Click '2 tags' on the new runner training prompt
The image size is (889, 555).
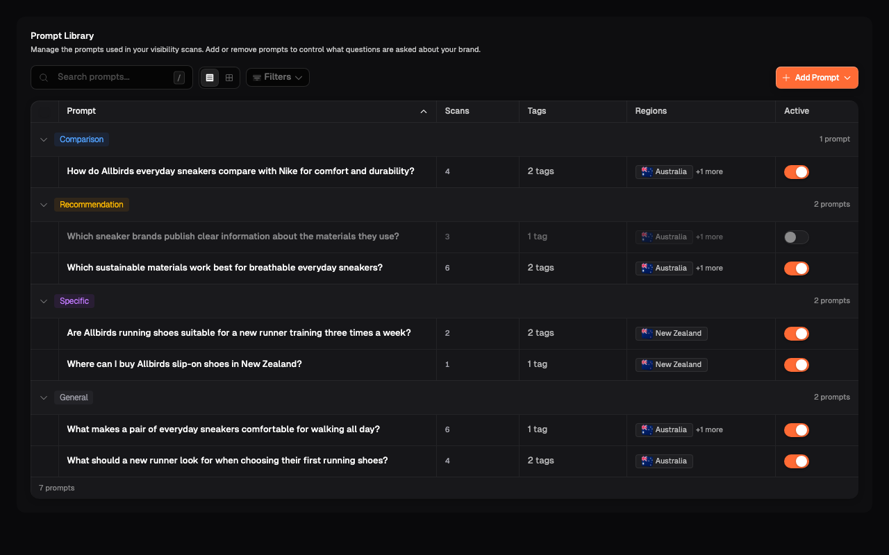click(x=541, y=333)
